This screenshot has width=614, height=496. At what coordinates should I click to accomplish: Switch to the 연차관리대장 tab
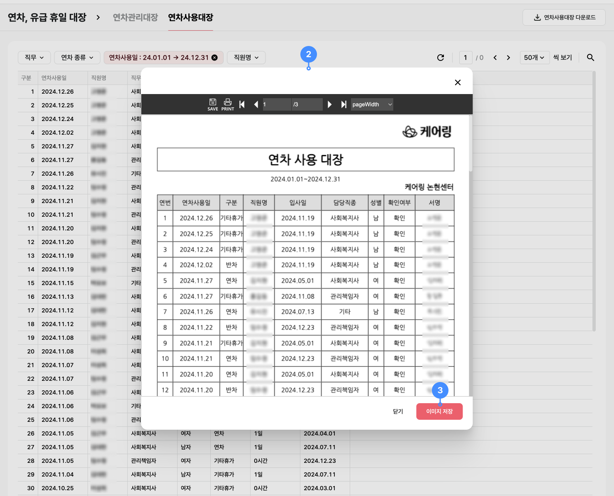(x=135, y=17)
